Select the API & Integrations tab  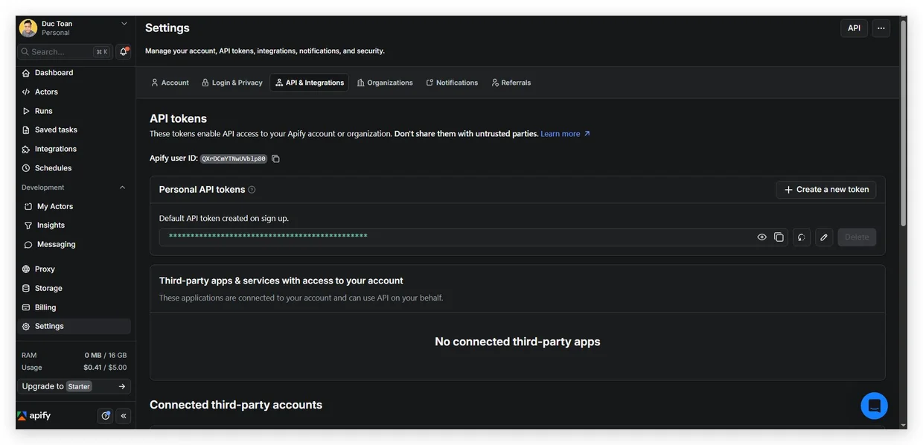click(310, 83)
